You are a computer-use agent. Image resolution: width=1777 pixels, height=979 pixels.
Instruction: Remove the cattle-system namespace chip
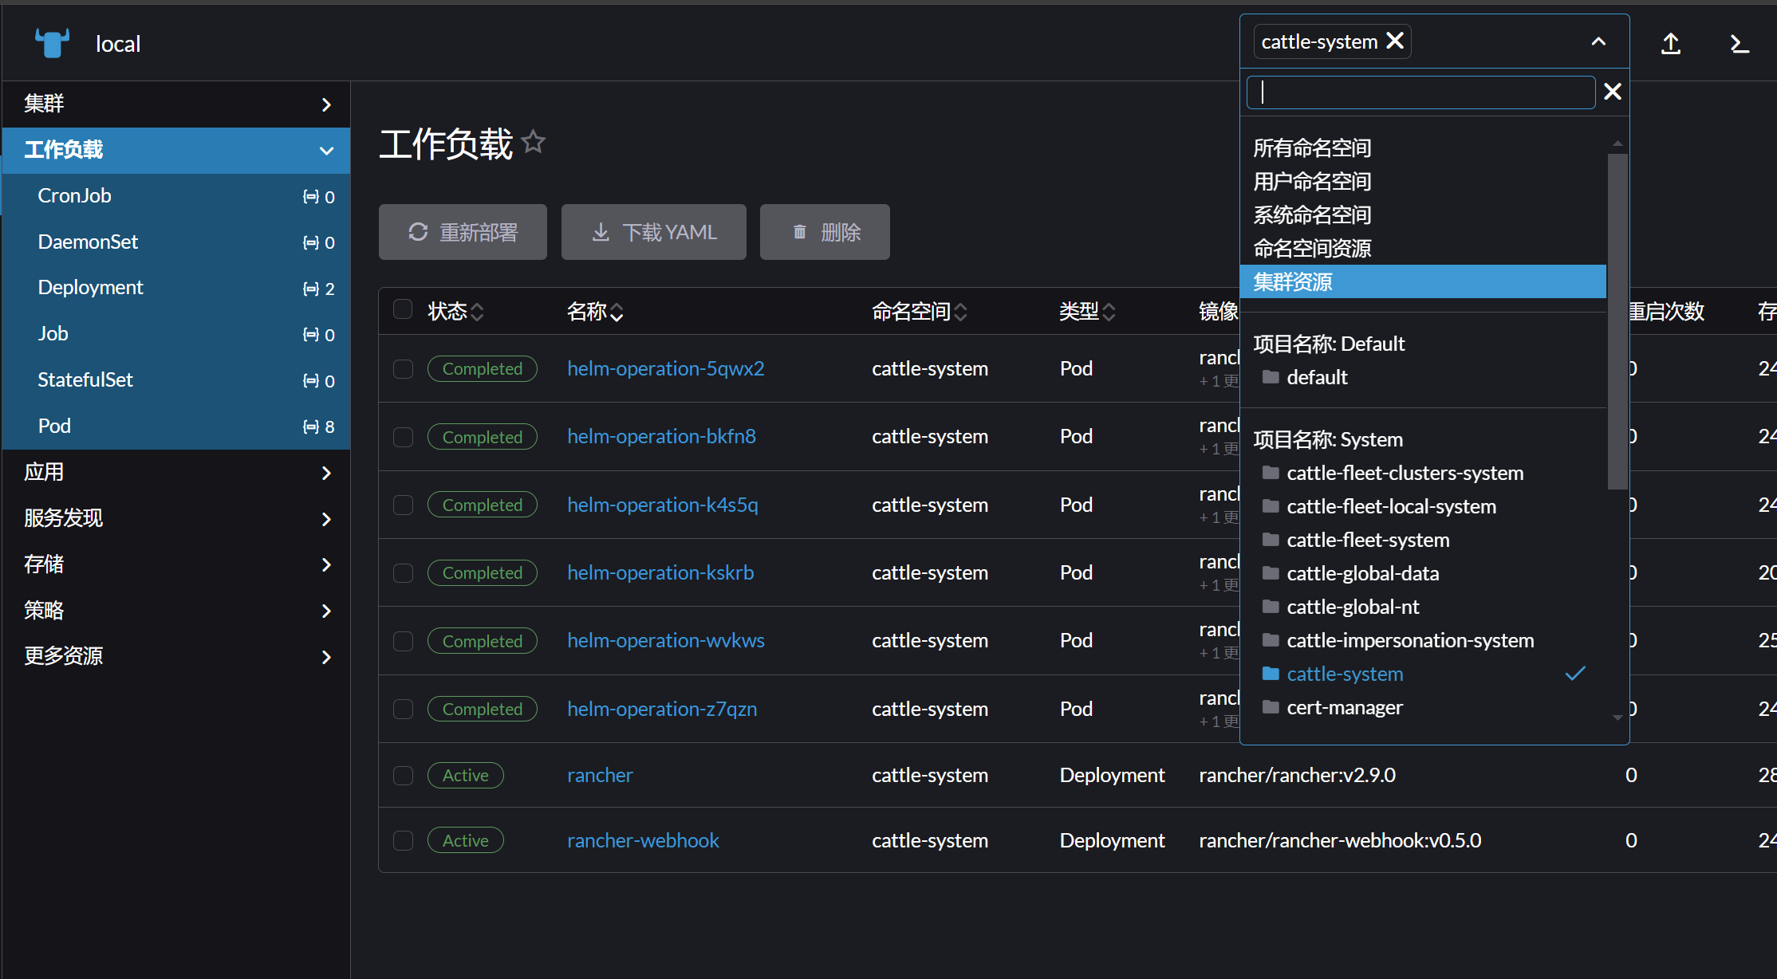click(1395, 41)
